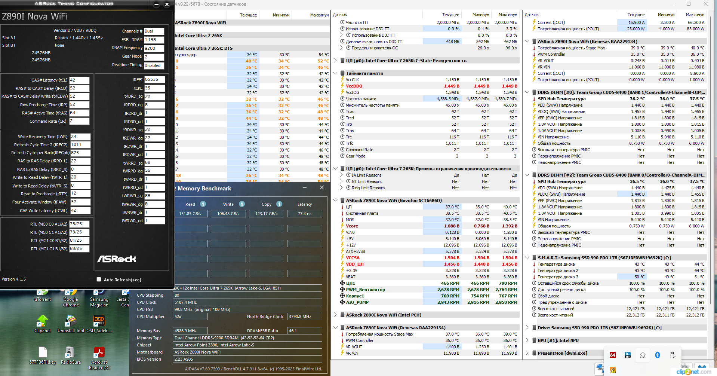Collapse the DDR5 DIMM [#2] Team Group section
717x376 pixels.
coord(527,175)
